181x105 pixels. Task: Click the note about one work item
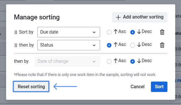(x=85, y=75)
